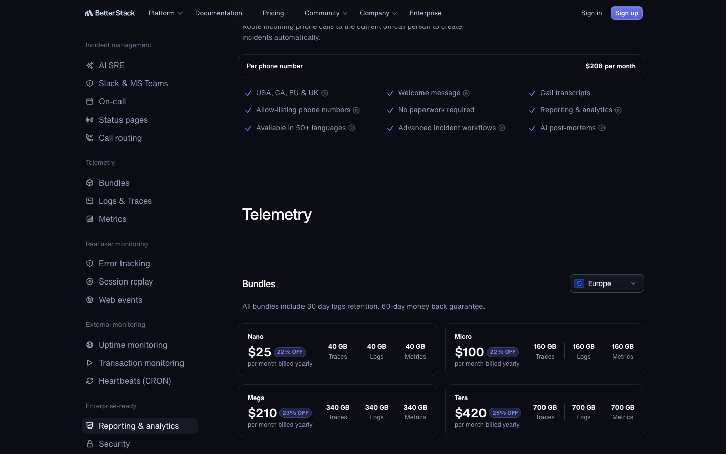Expand the Company menu
The width and height of the screenshot is (726, 454).
point(379,13)
